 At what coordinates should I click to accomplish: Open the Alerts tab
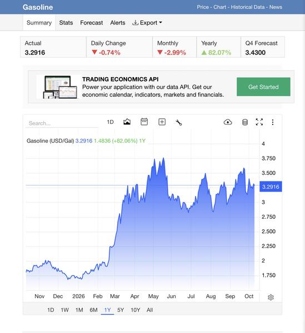click(118, 23)
